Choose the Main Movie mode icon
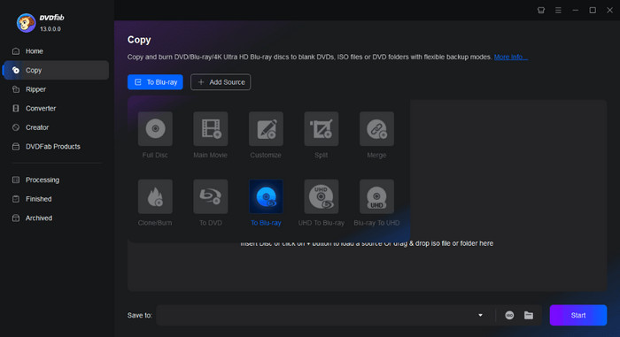The height and width of the screenshot is (337, 620). (x=211, y=129)
